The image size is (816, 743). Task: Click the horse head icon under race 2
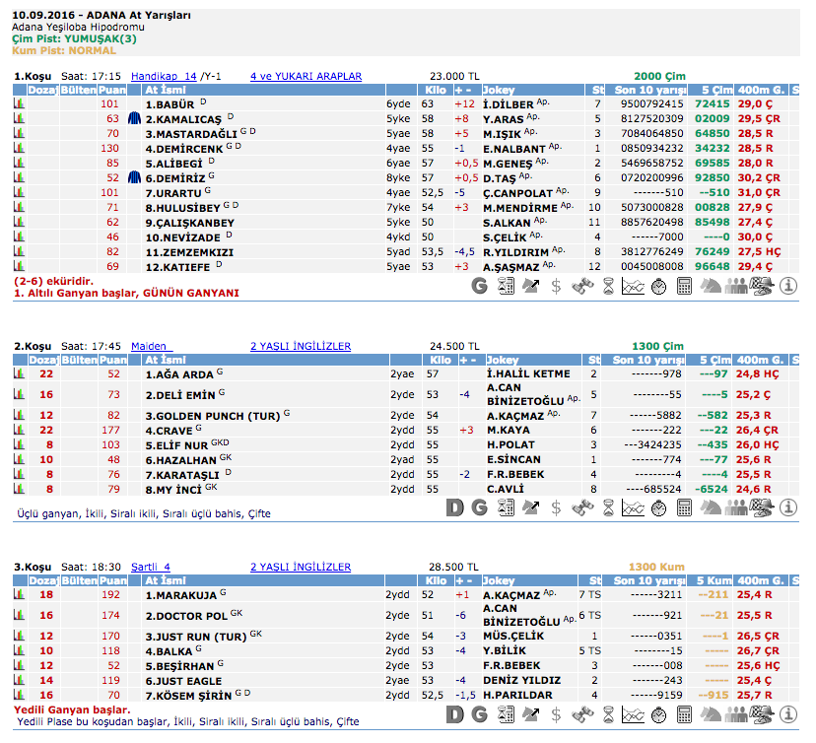click(x=711, y=507)
